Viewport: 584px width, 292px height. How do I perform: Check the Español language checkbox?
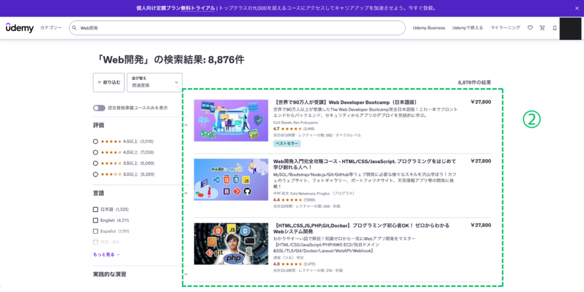[x=95, y=232]
